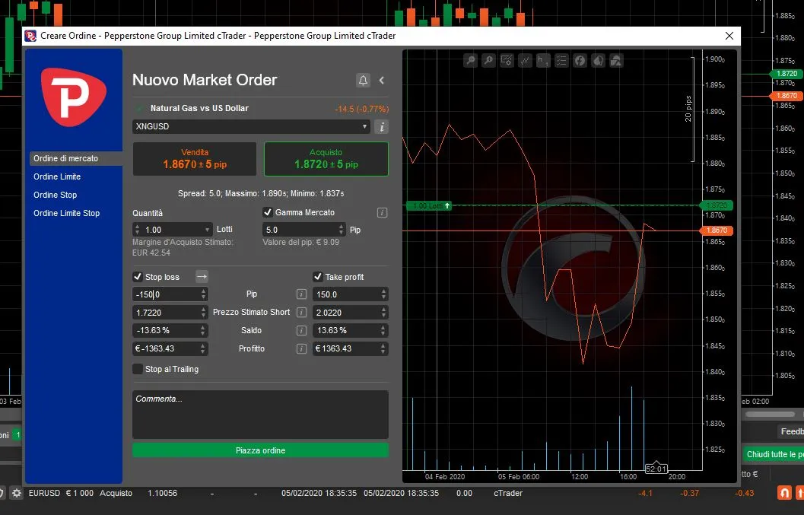Click the main window horizontal scrollbar
The height and width of the screenshot is (515, 804).
point(770,414)
